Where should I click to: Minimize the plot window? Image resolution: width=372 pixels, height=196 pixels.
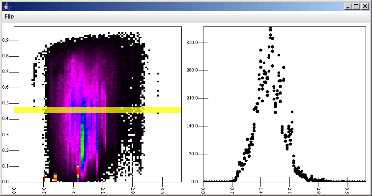[348, 6]
